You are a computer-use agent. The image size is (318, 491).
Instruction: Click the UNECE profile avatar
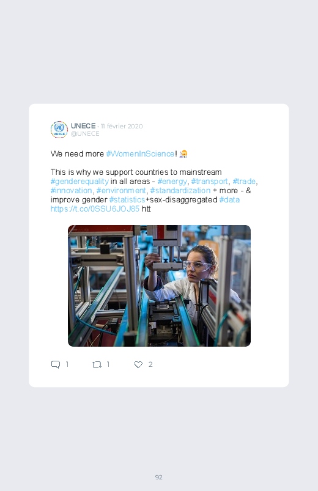pyautogui.click(x=59, y=130)
